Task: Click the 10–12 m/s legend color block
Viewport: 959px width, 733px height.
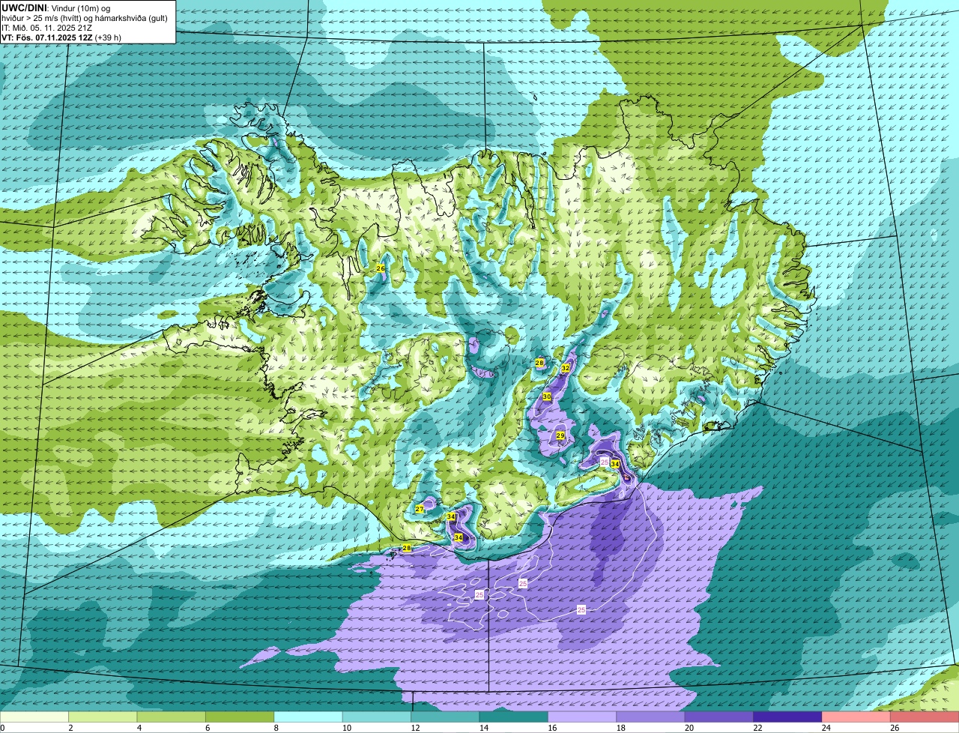Action: click(377, 717)
